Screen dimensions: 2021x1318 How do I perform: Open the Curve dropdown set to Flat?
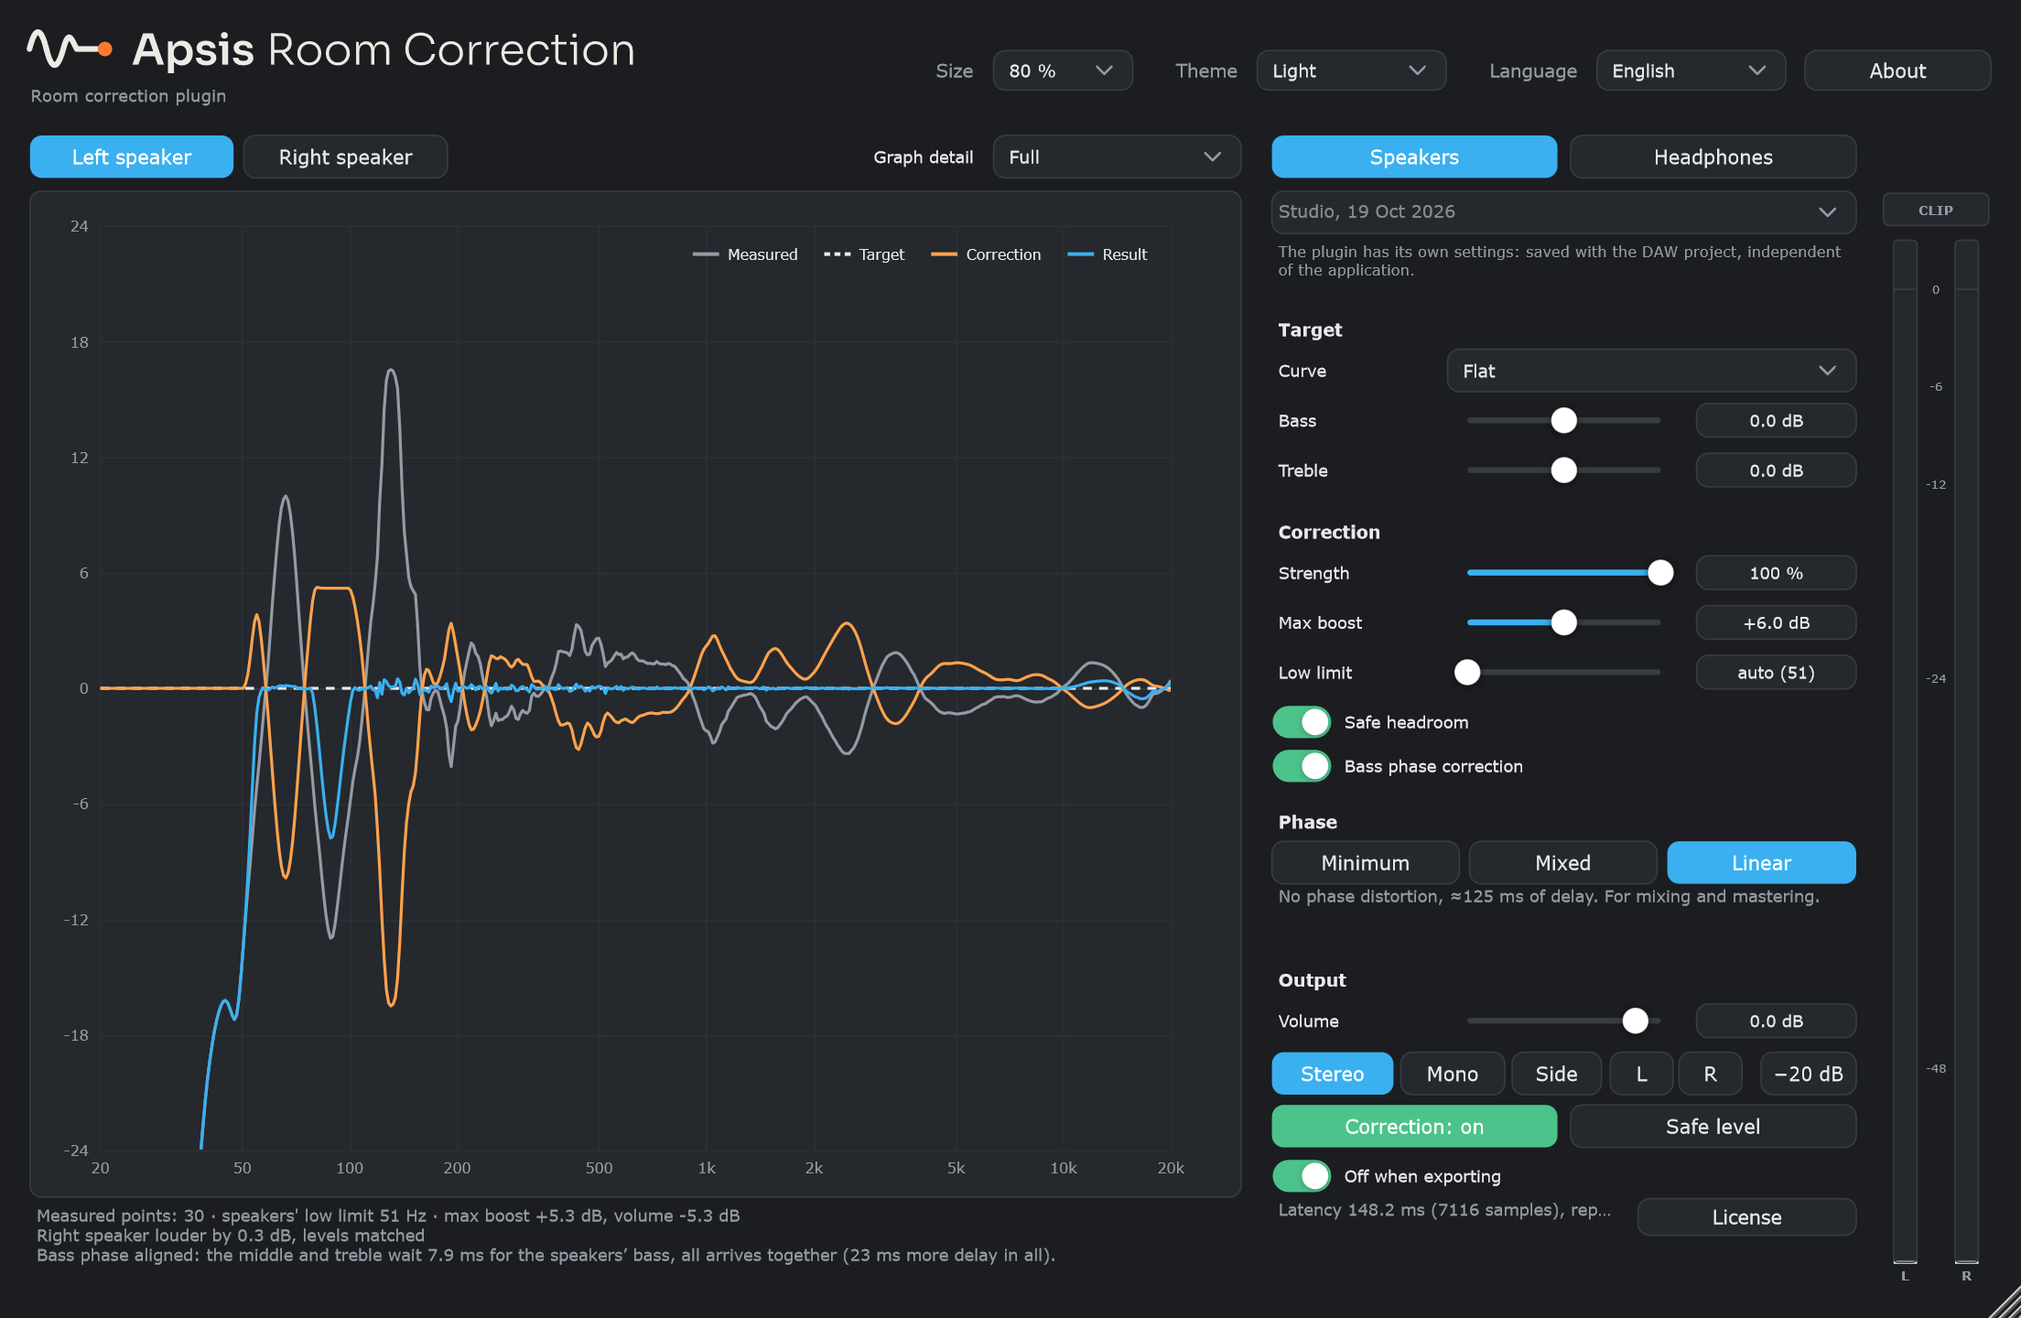(1651, 371)
